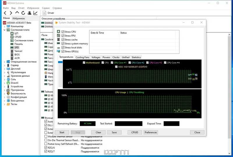Select the ЦП tree icon
Image resolution: width=233 pixels, height=157 pixels.
click(x=12, y=33)
